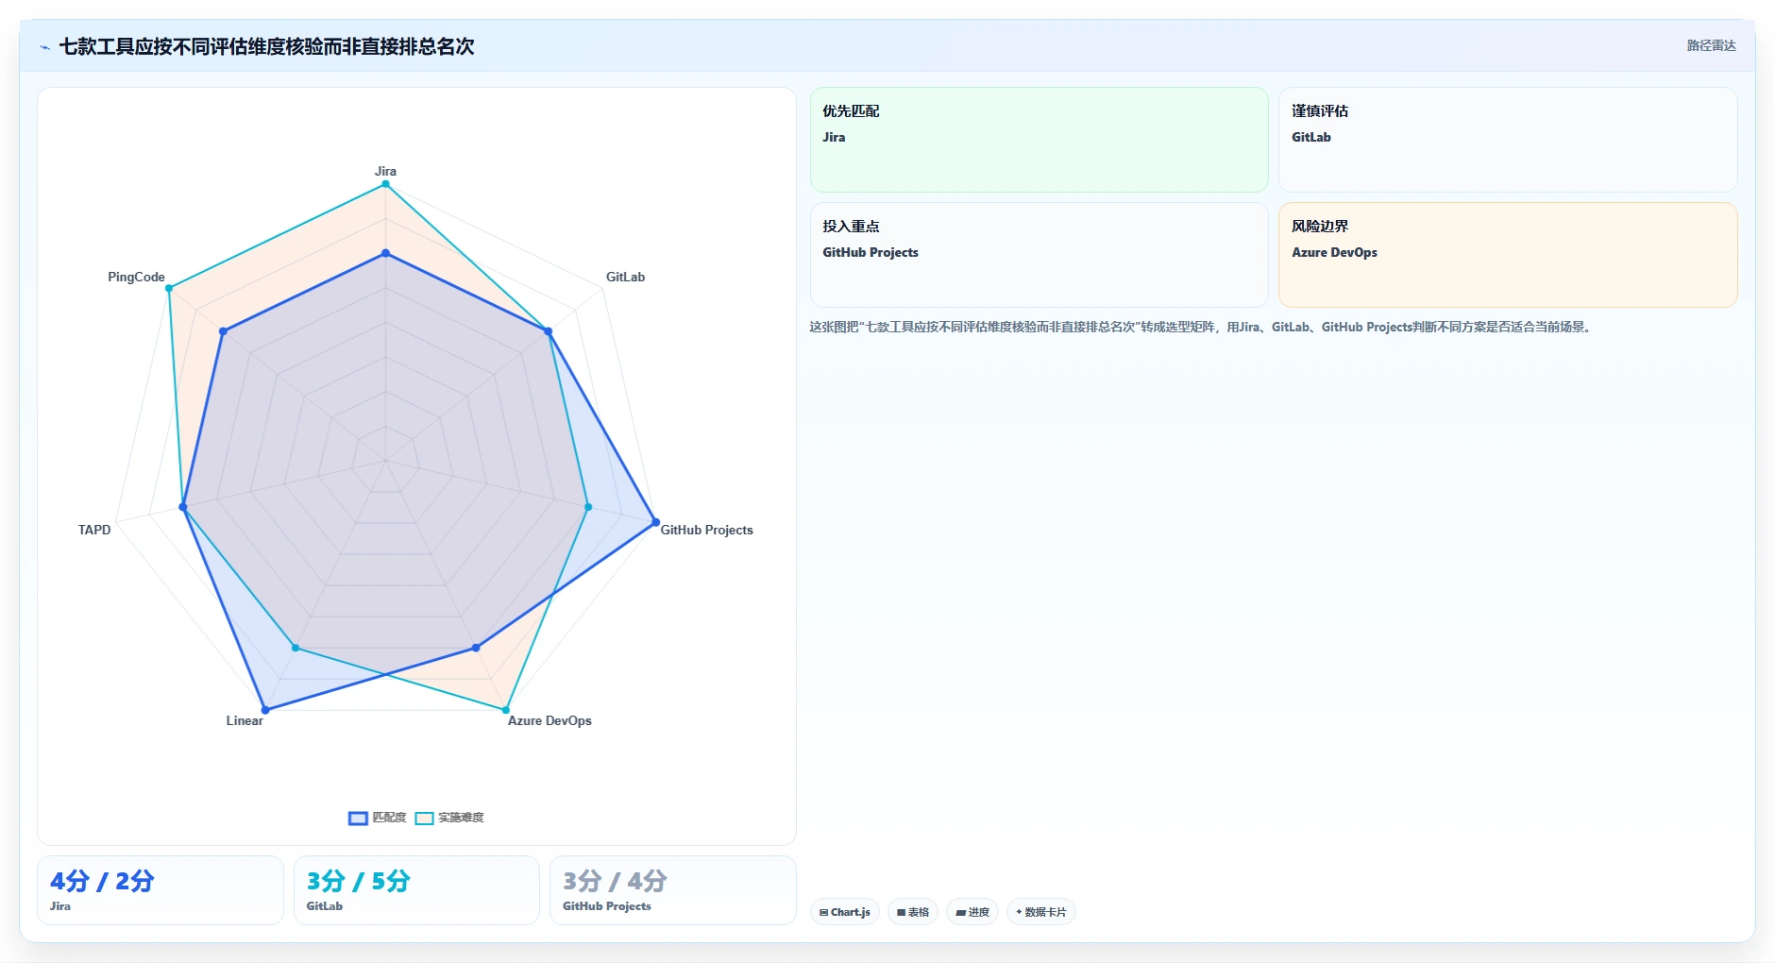Click the Chart.js tag chip
This screenshot has width=1775, height=963.
point(845,912)
